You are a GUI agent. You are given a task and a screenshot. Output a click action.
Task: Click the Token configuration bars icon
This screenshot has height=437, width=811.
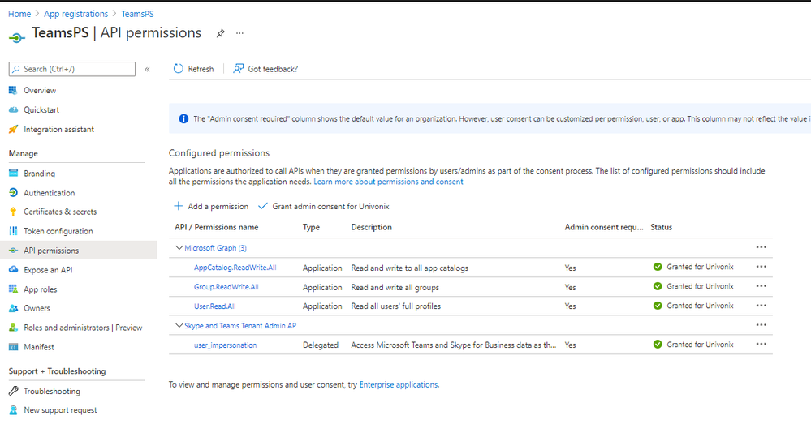click(14, 231)
